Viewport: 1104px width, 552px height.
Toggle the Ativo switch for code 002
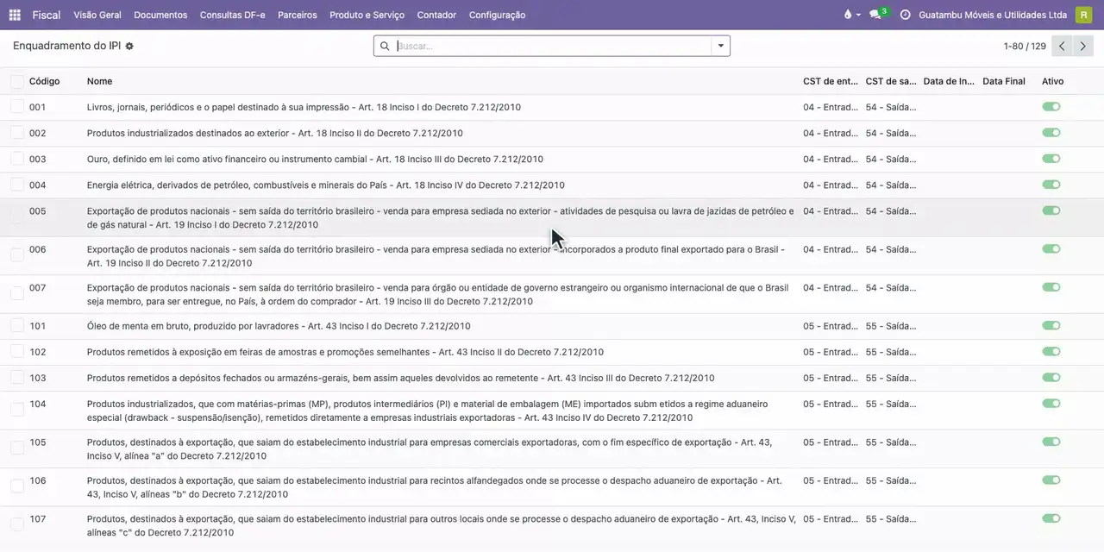(x=1051, y=133)
